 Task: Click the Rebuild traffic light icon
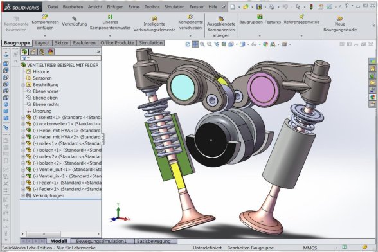click(x=311, y=7)
